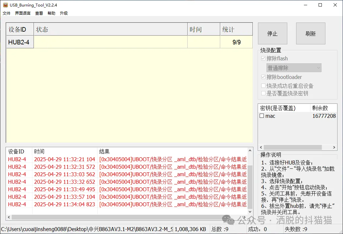Screen dimensions: 343x234
Task: Select log entry at 11:32:31 572
Action: (x=127, y=167)
